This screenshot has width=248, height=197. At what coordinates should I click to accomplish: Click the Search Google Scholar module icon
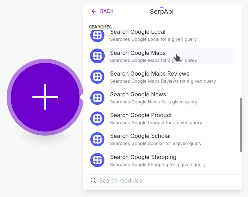[x=97, y=139]
